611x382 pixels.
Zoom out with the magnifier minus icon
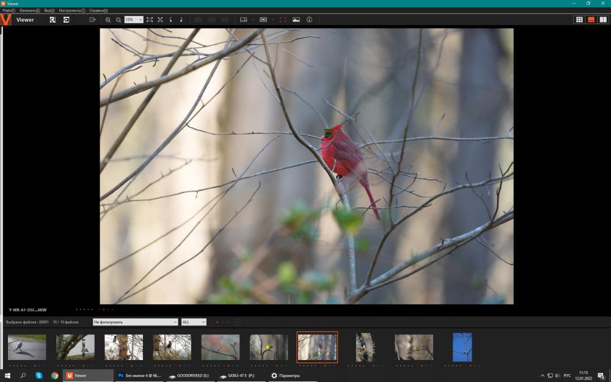click(x=119, y=20)
